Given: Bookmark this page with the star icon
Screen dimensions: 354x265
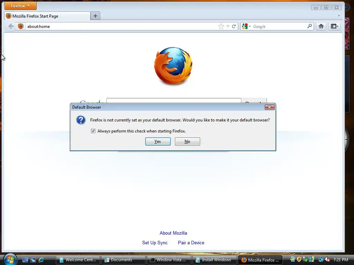Looking at the screenshot, I should pos(221,26).
